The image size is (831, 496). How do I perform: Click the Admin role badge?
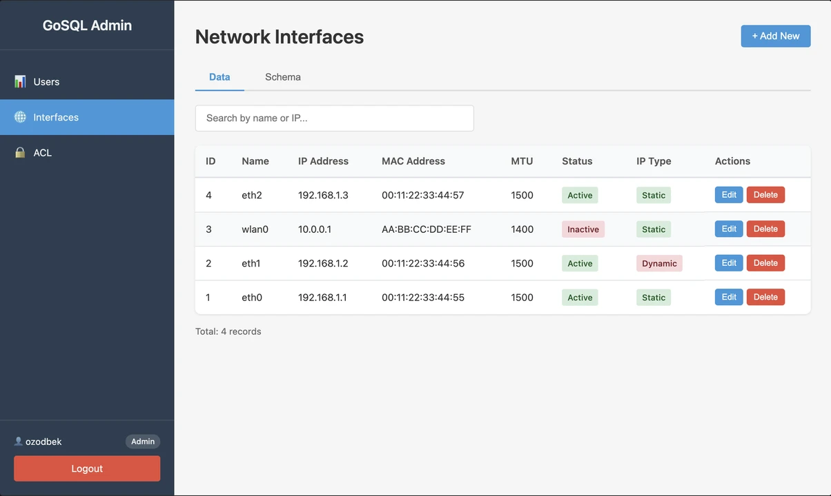click(x=143, y=442)
